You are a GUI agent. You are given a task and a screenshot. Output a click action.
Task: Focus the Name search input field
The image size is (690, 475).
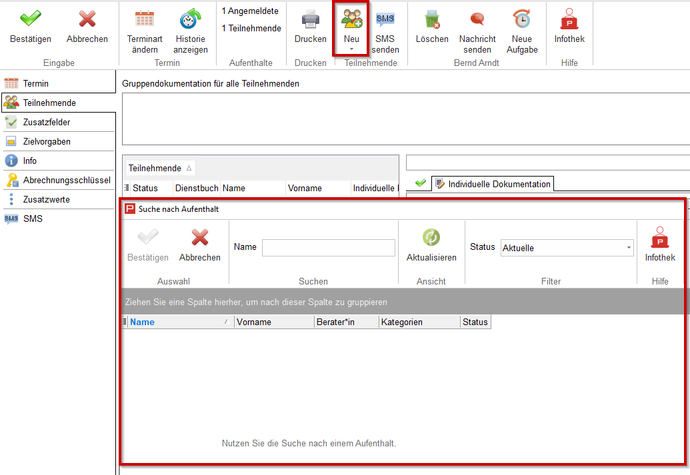point(328,248)
